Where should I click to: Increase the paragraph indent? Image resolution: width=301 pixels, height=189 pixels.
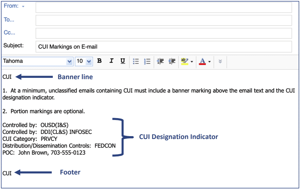[x=172, y=61]
